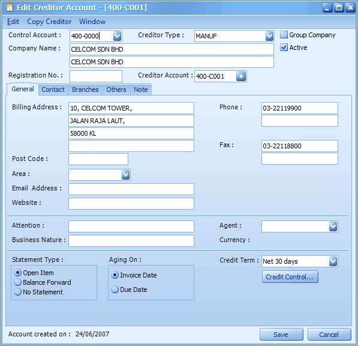
Task: Select Invoice Date for aging
Action: coord(115,275)
